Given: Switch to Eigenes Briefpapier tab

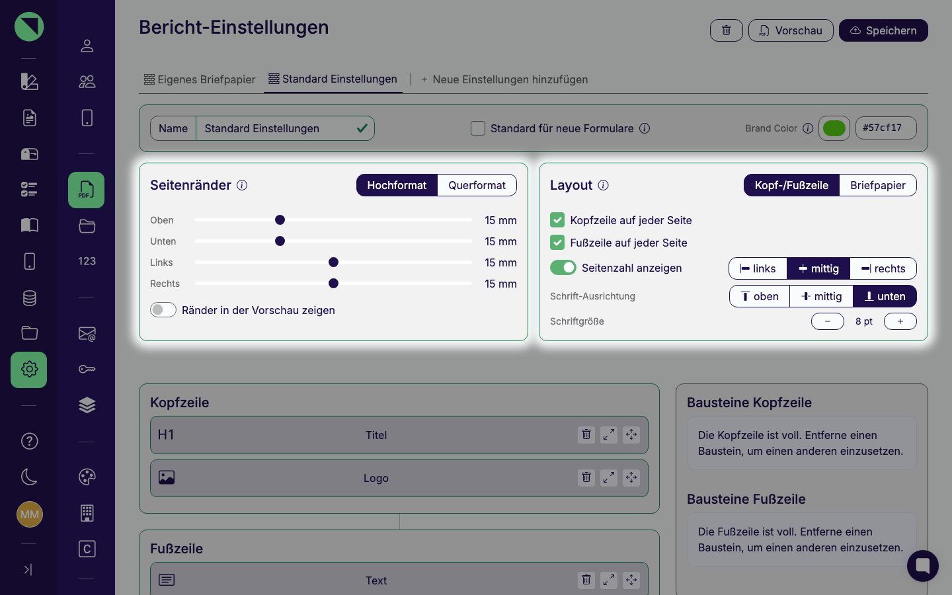Looking at the screenshot, I should (x=200, y=79).
